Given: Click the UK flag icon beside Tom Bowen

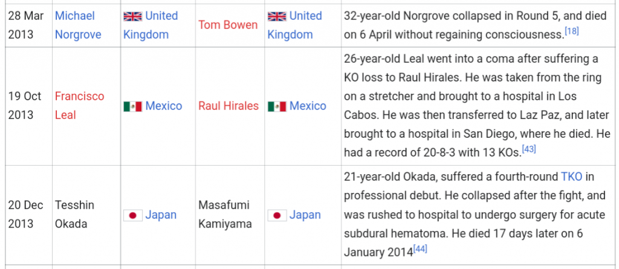Looking at the screenshot, I should (277, 16).
